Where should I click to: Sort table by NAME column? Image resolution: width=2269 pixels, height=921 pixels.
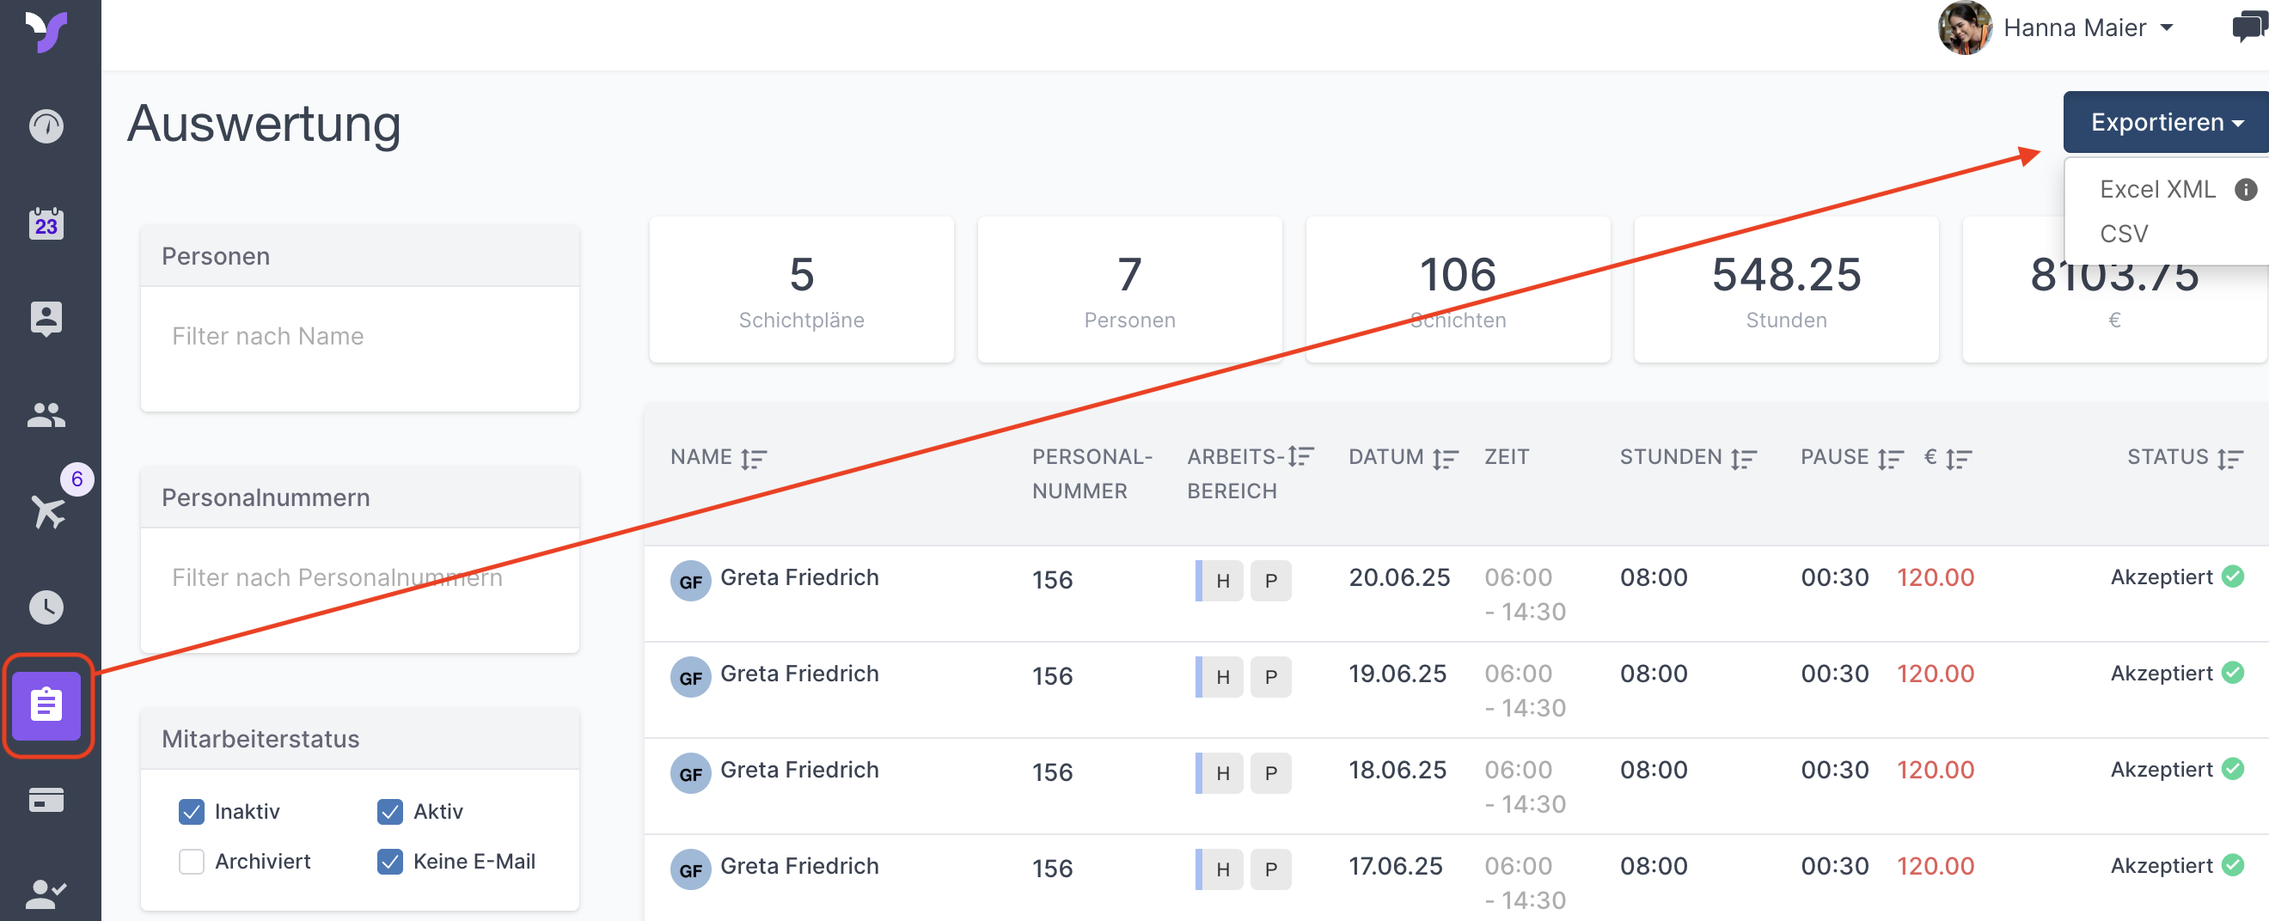tap(754, 459)
